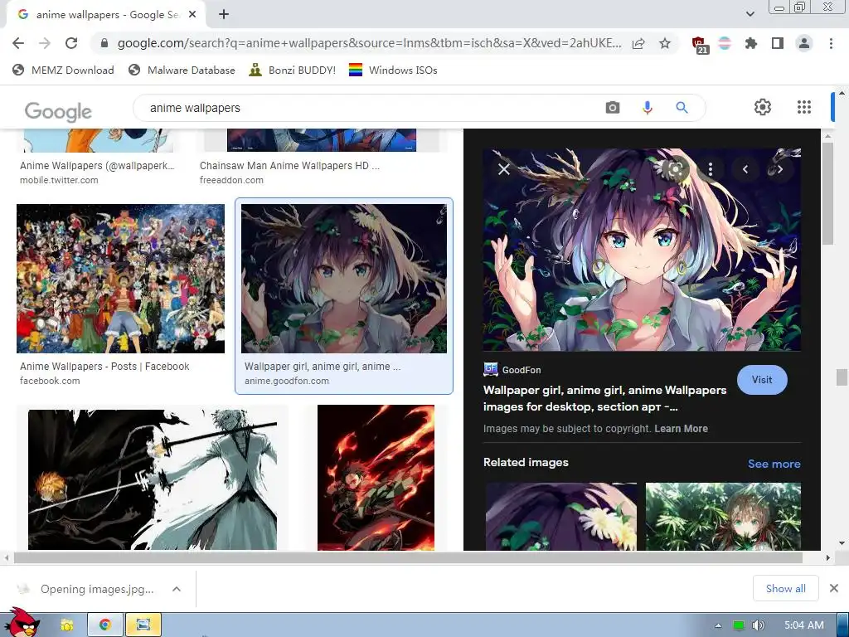Click the facebook.com source text
The image size is (849, 637).
[x=50, y=381]
